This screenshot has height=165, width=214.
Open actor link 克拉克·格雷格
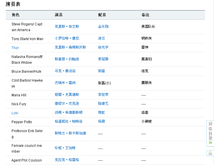[67, 160]
